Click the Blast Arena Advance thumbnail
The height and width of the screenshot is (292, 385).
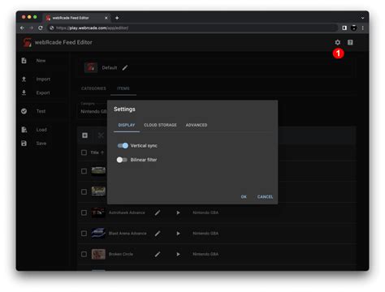[98, 234]
